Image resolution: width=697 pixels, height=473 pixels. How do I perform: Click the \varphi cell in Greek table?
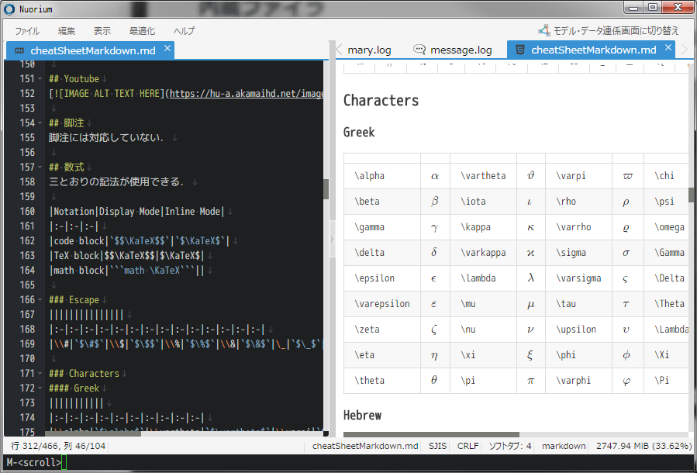coord(578,381)
